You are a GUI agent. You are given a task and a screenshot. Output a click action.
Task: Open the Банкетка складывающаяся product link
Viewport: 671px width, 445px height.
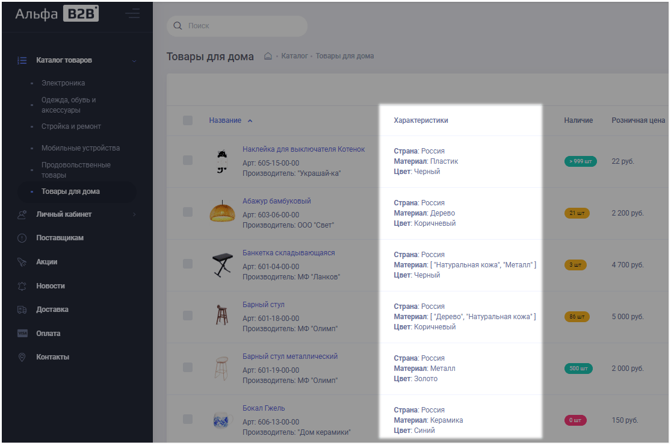(x=289, y=253)
